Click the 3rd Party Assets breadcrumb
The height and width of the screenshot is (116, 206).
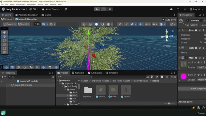tap(121, 81)
